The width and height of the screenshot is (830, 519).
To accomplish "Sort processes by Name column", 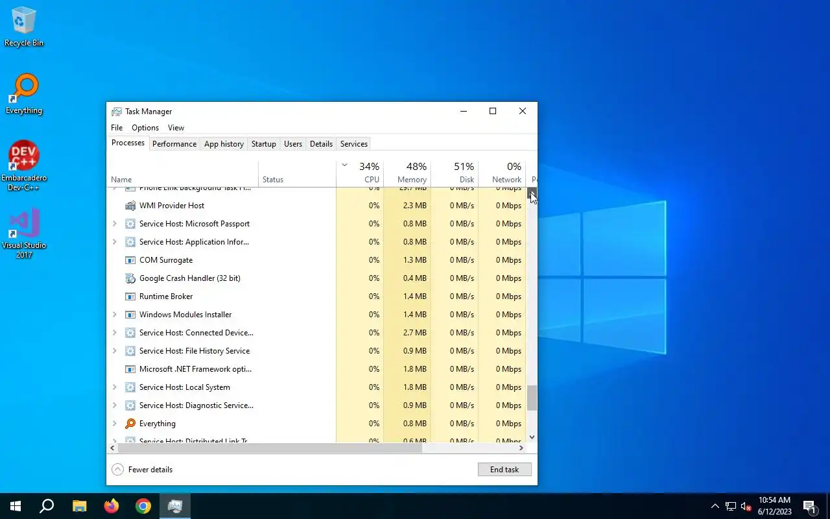I will [182, 173].
